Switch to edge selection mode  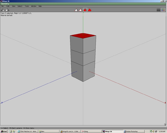tap(80, 10)
